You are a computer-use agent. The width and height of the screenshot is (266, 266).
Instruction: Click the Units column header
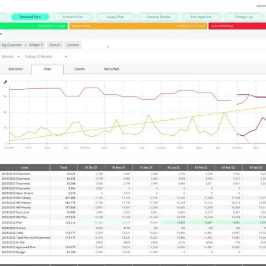pyautogui.click(x=25, y=167)
